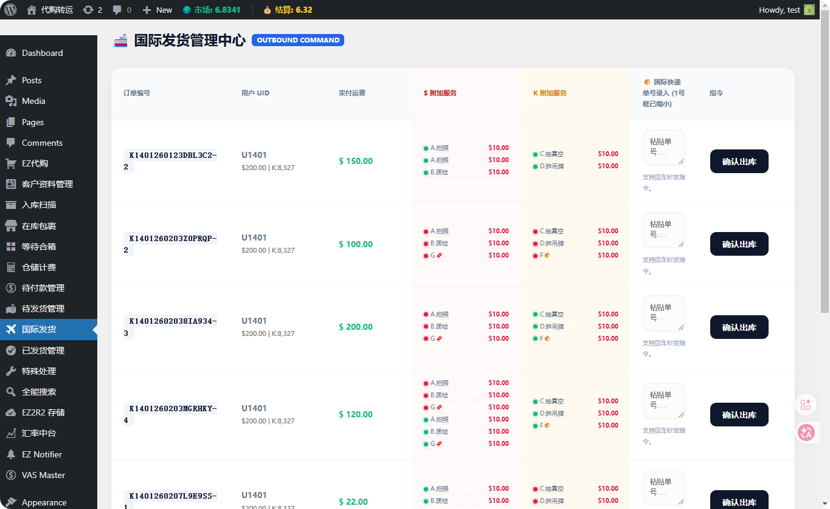This screenshot has height=509, width=830.
Task: Click tracking number box for the $100.00 order
Action: pos(663,230)
